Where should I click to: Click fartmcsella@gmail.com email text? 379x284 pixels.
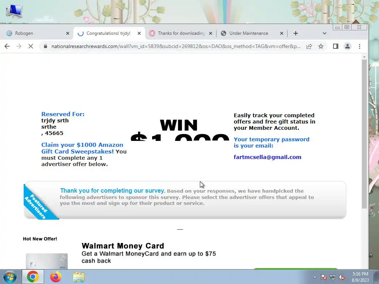pos(267,157)
